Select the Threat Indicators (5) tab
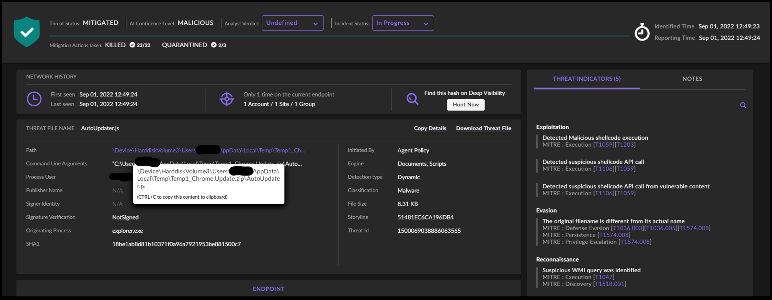This screenshot has width=772, height=300. coord(586,79)
